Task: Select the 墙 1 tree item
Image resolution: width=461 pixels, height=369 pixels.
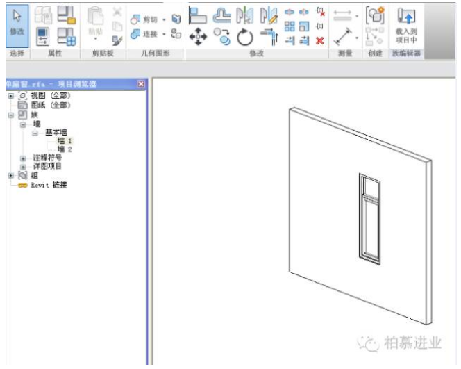Action: [x=65, y=140]
